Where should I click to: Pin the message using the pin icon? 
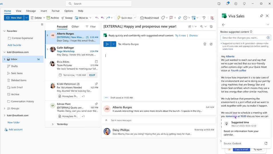180,18
